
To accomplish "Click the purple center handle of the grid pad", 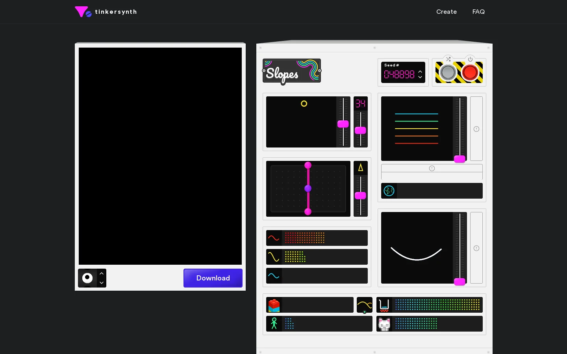I will pyautogui.click(x=308, y=188).
